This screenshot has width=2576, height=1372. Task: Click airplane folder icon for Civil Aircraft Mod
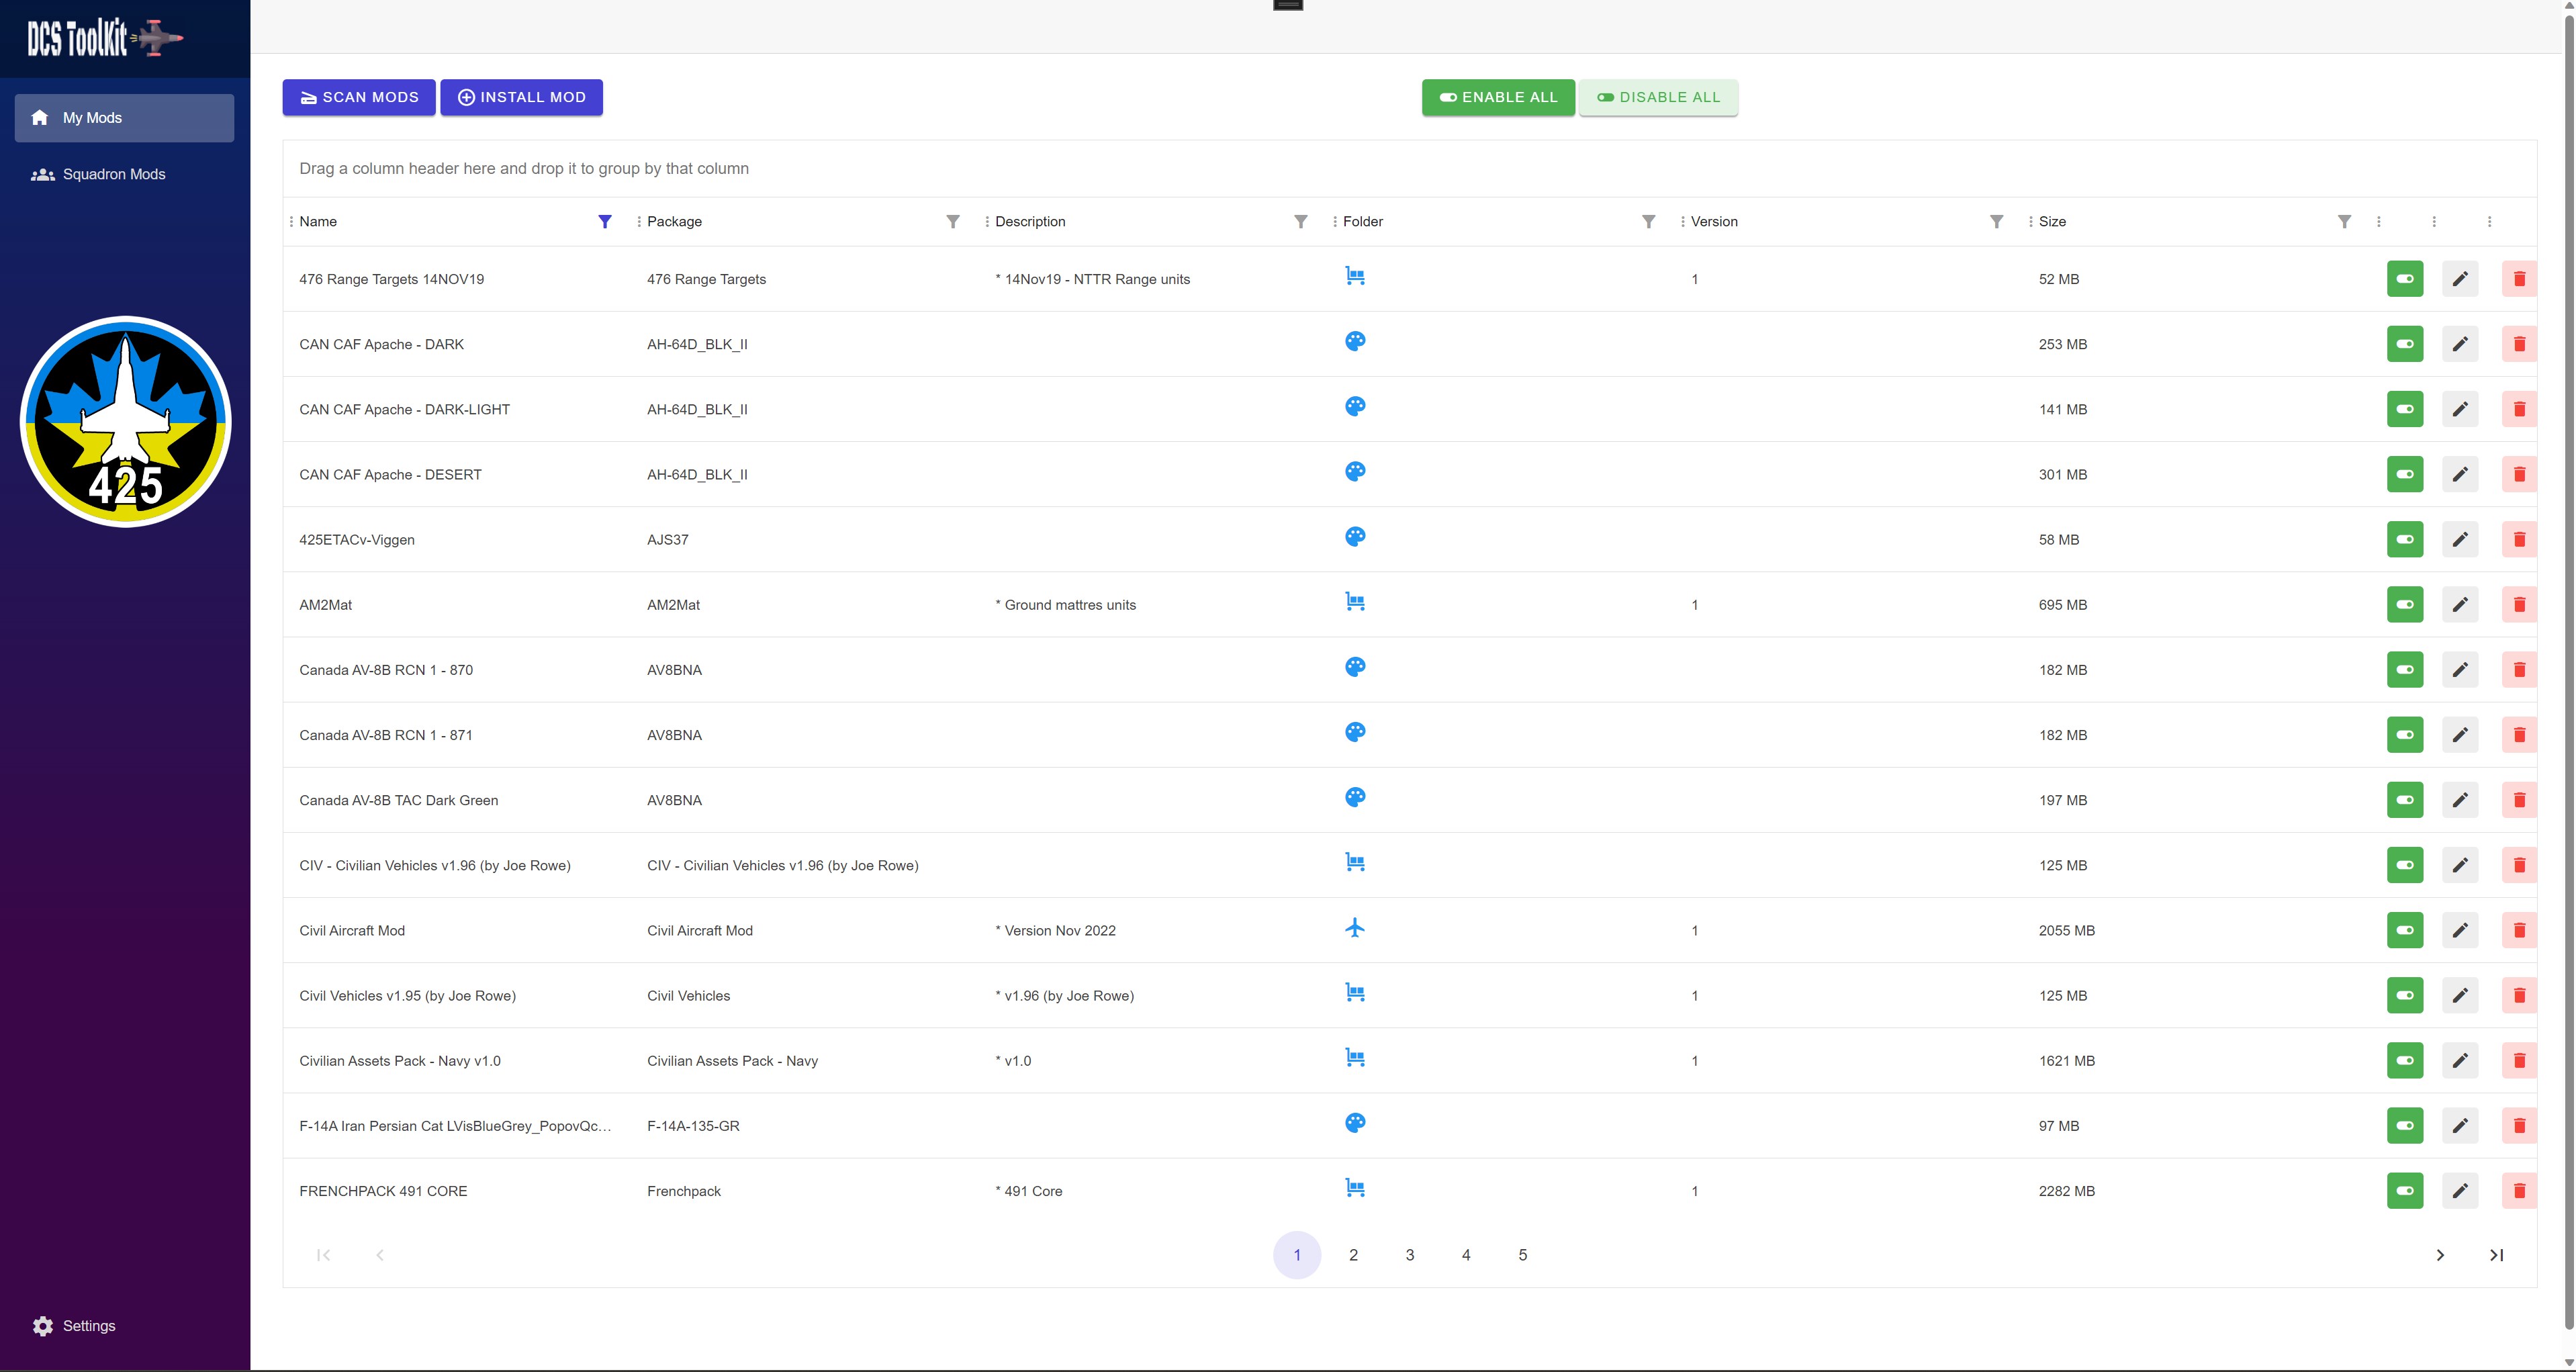pyautogui.click(x=1355, y=927)
